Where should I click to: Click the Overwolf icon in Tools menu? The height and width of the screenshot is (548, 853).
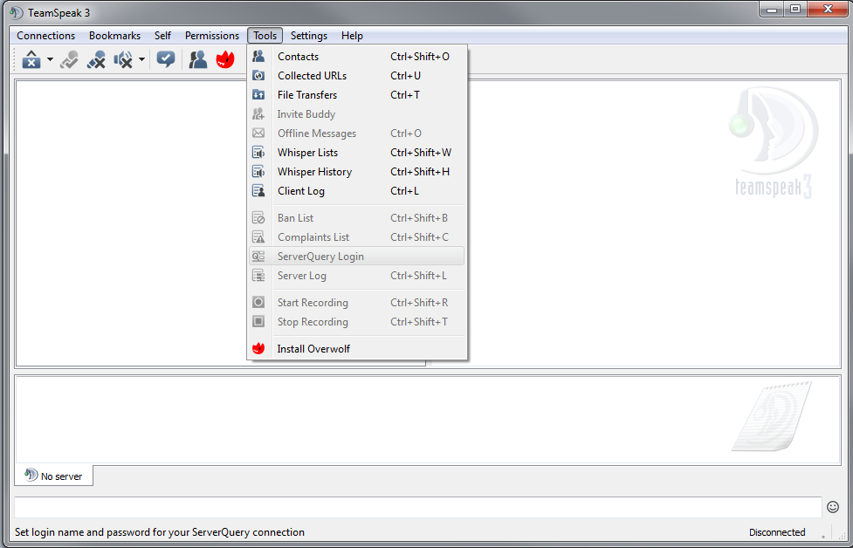point(258,348)
